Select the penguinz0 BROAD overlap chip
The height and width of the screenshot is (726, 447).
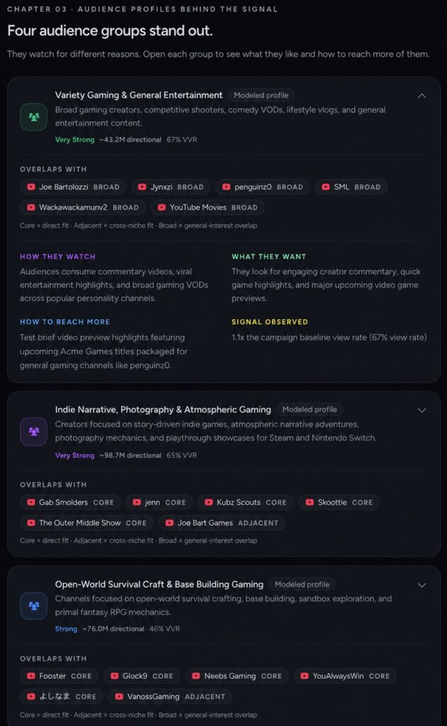263,187
